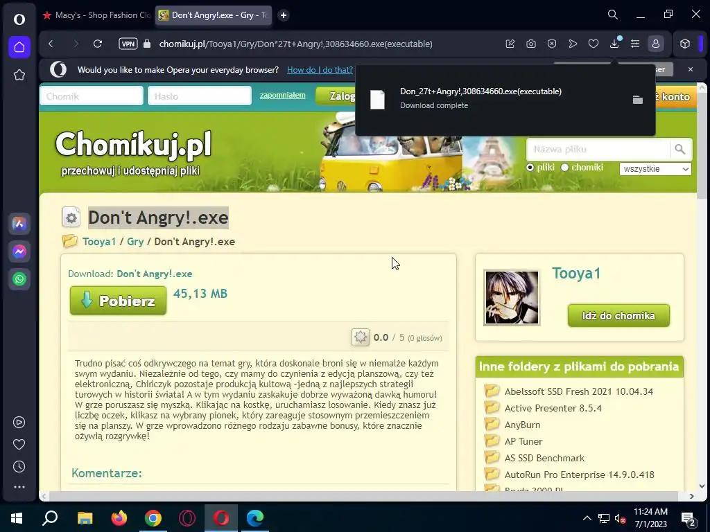The image size is (710, 532).
Task: Go to Opera Start Page home icon
Action: click(x=19, y=47)
